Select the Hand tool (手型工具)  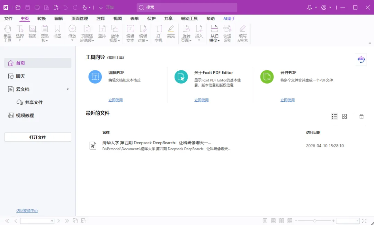pos(7,33)
